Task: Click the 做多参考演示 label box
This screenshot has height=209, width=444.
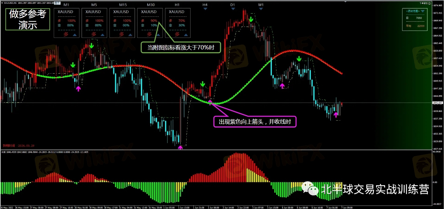Action: (28, 19)
